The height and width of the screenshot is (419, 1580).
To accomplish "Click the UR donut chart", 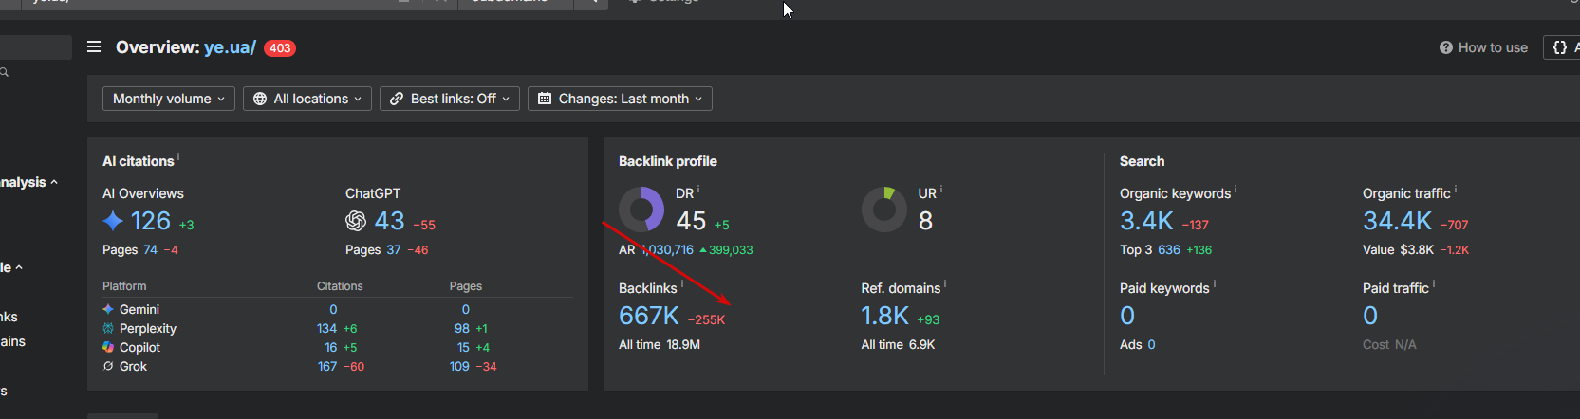I will (x=884, y=209).
